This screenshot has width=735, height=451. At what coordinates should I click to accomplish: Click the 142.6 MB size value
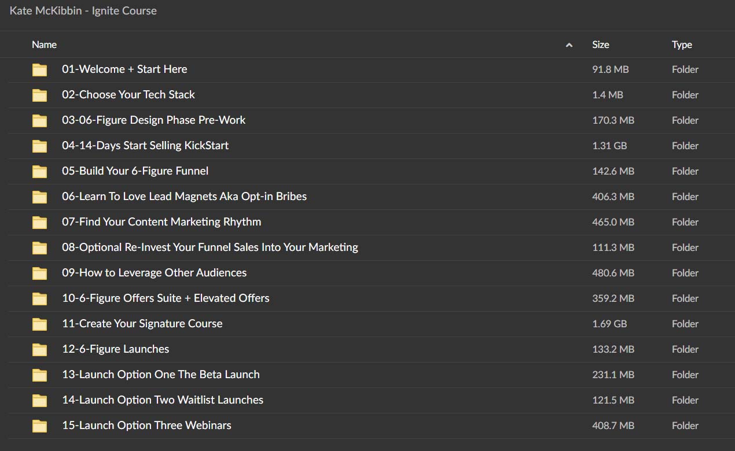tap(613, 171)
